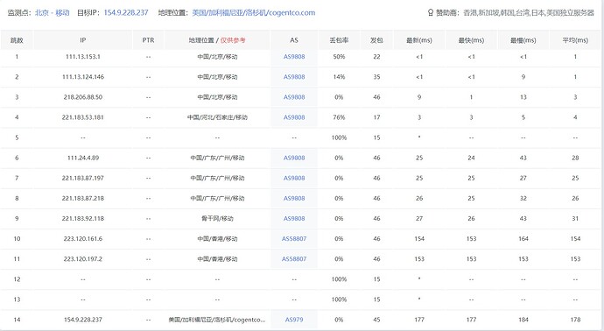Select IP cell 111.13.124.146
Image resolution: width=604 pixels, height=331 pixels.
[83, 77]
